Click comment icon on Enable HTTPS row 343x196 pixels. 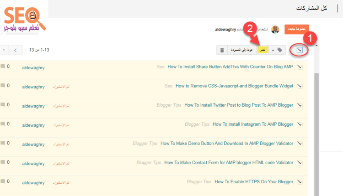pyautogui.click(x=3, y=181)
